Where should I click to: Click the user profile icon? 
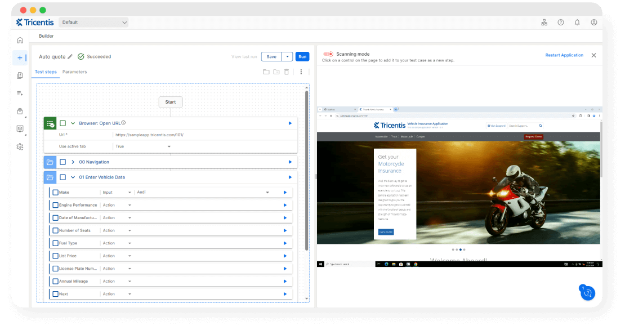593,22
